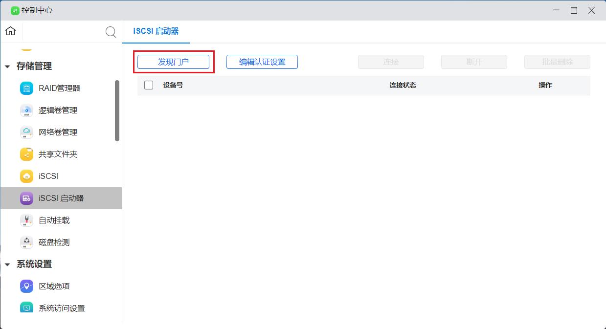Collapse the 系统设置 section arrow
Image resolution: width=606 pixels, height=329 pixels.
7,264
